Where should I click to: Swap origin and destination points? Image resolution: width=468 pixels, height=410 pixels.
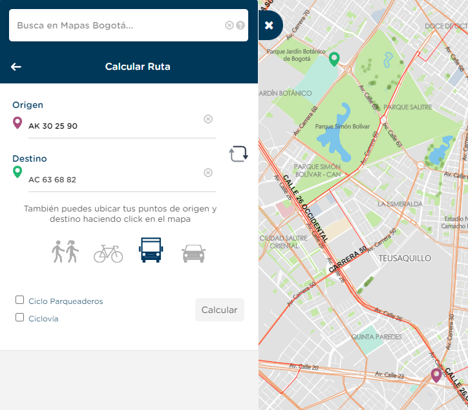pyautogui.click(x=238, y=154)
